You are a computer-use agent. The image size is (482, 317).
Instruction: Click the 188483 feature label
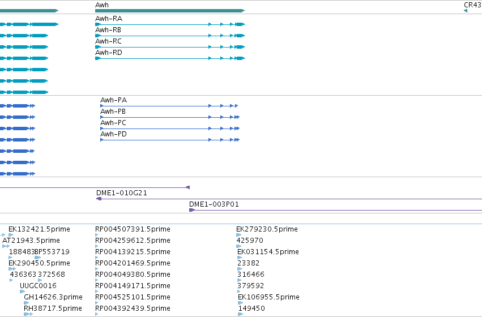click(x=22, y=252)
